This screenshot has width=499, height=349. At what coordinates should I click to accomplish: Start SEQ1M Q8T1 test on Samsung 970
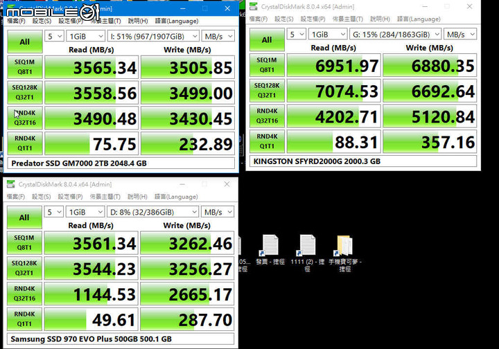24,243
